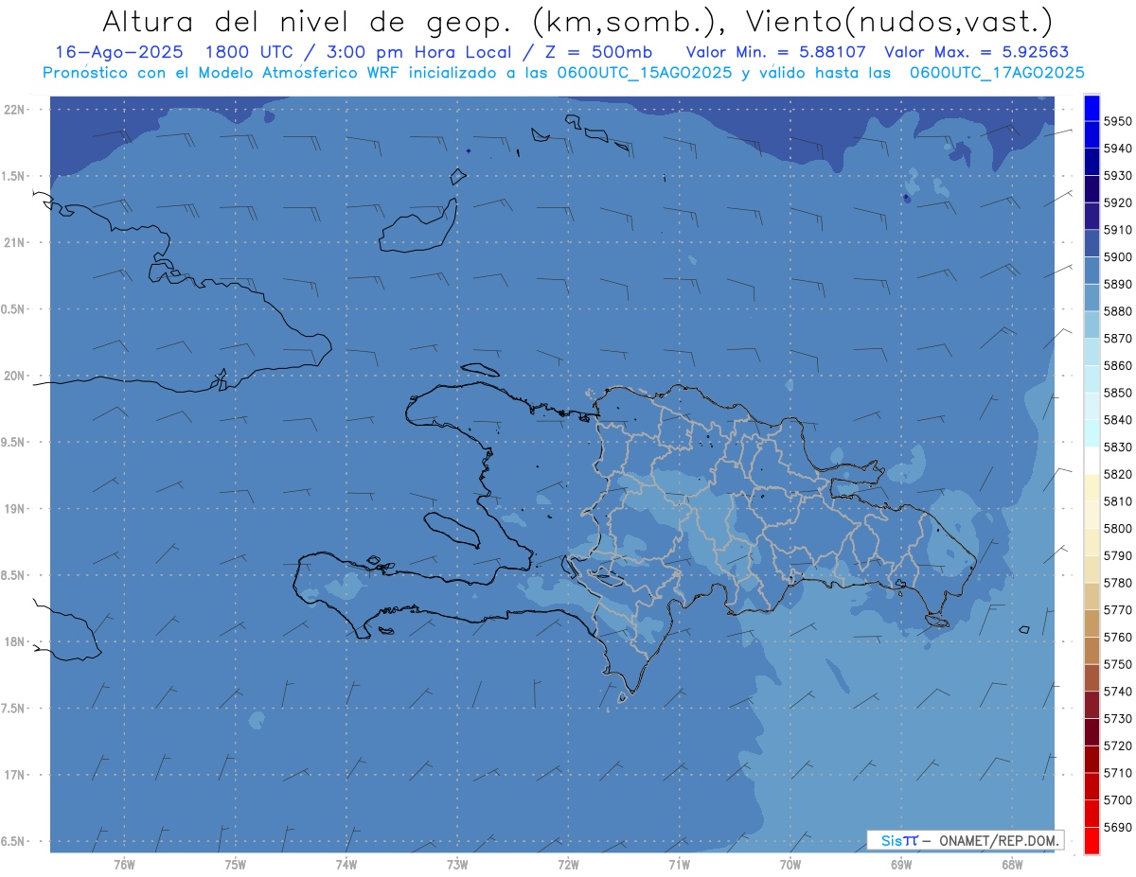Click the '20N' latitude label
The width and height of the screenshot is (1136, 877).
pos(13,377)
